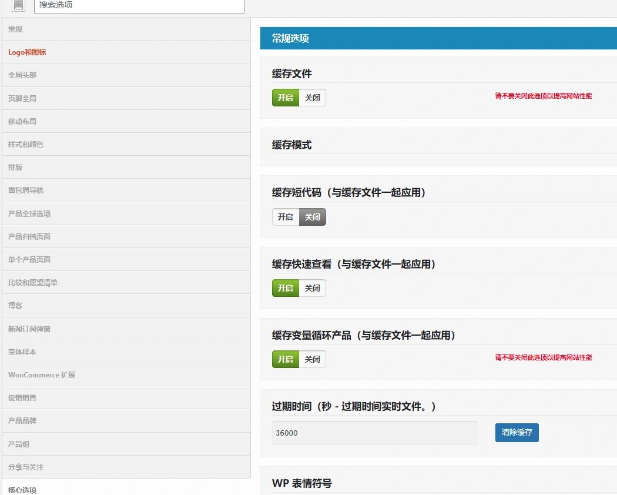The width and height of the screenshot is (617, 495).
Task: Disable the 缓存文件 option (click 关闭)
Action: coord(312,98)
